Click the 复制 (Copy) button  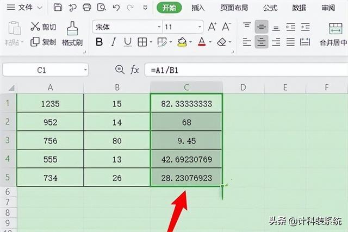coord(43,42)
